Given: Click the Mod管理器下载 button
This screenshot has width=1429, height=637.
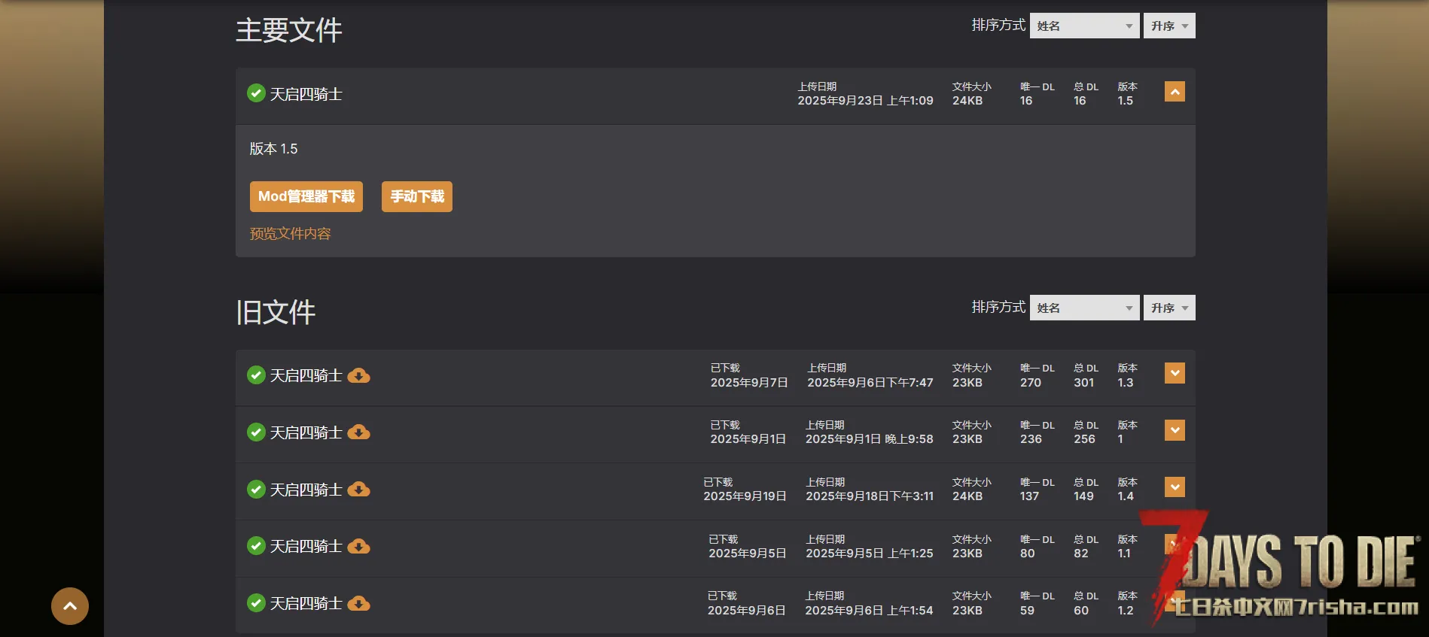Looking at the screenshot, I should click(x=306, y=197).
